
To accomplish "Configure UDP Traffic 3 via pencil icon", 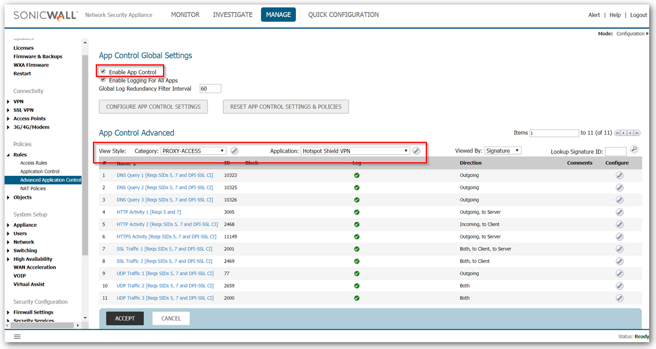I will [x=619, y=298].
